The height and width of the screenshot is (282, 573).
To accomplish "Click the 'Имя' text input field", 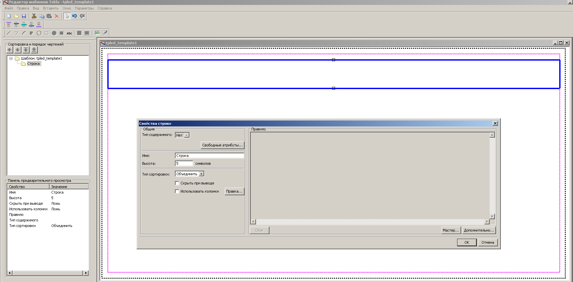I will [209, 156].
